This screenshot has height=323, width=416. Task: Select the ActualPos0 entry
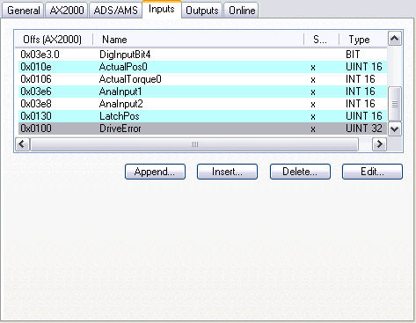[202, 67]
